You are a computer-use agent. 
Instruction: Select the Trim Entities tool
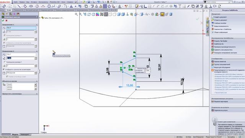[x=80, y=6]
